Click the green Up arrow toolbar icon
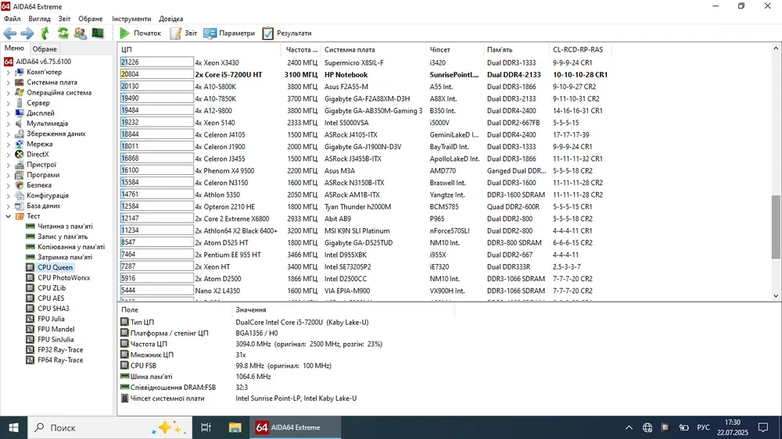The image size is (782, 439). tap(45, 34)
